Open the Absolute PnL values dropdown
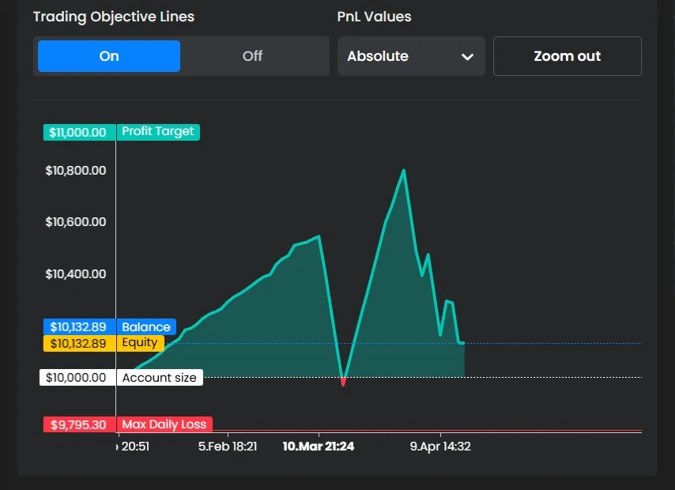The width and height of the screenshot is (675, 490). [x=410, y=56]
